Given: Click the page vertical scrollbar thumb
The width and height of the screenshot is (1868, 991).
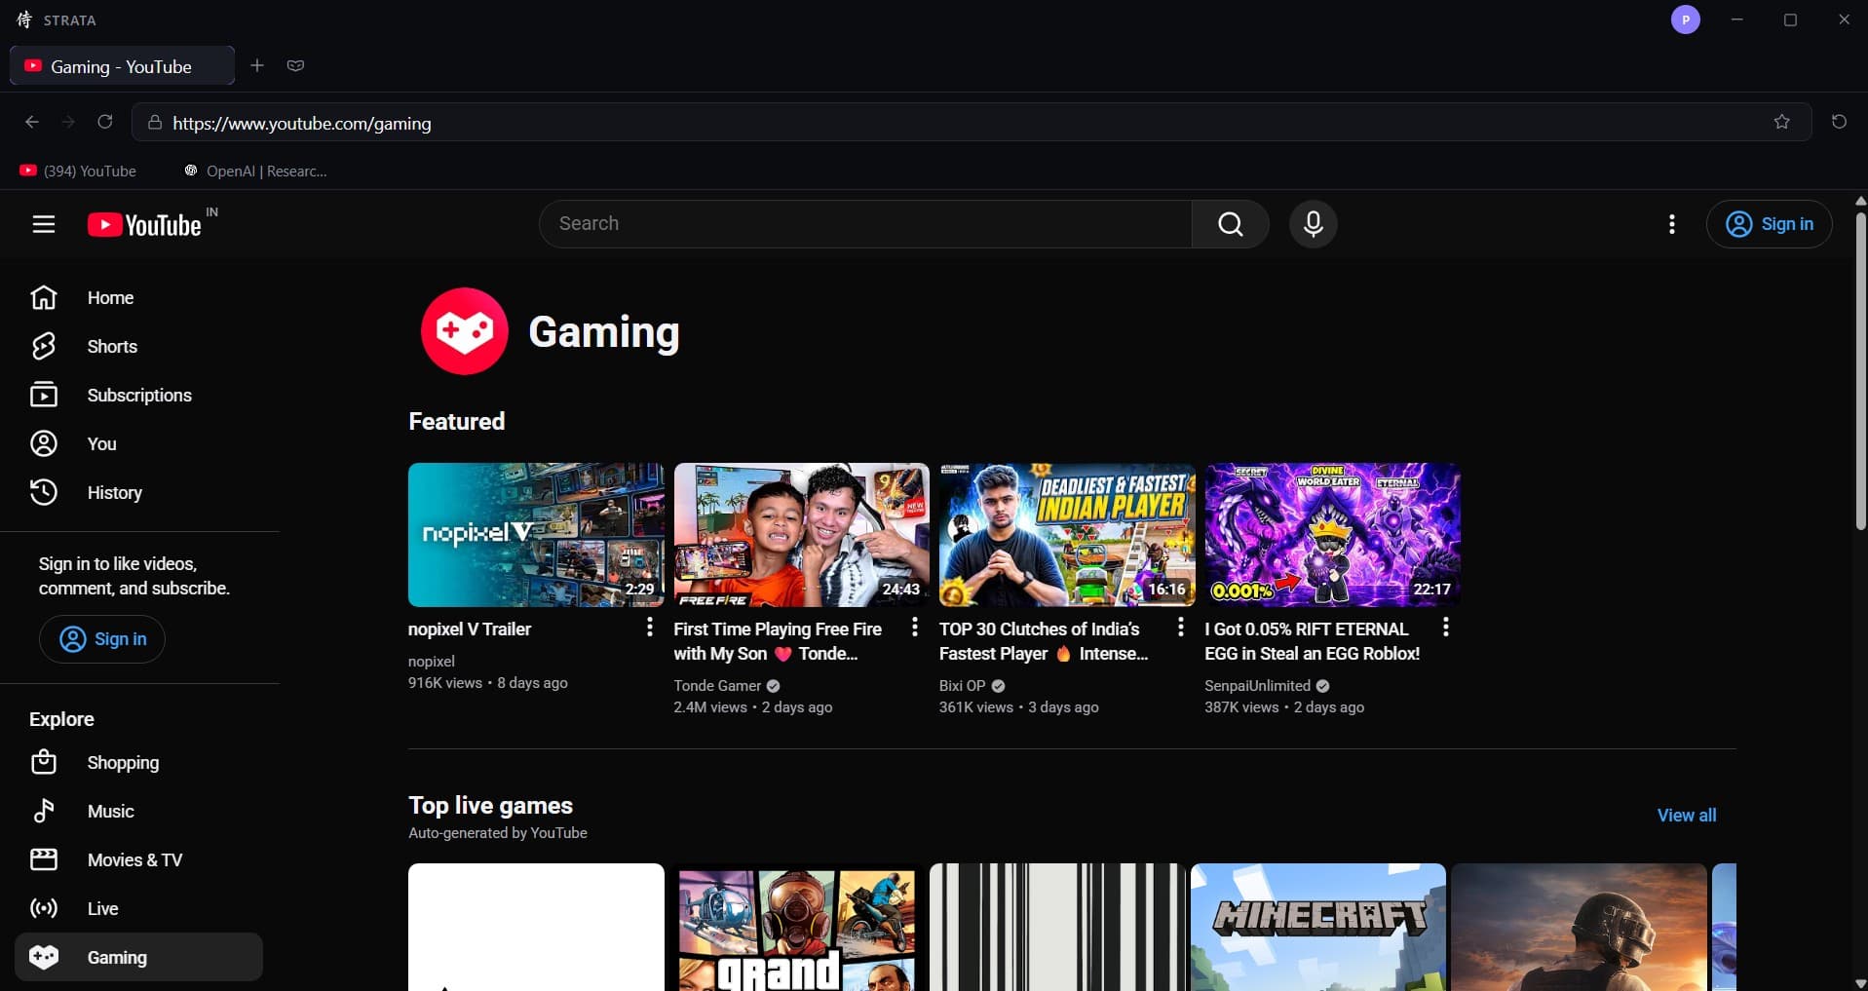Looking at the screenshot, I should [x=1860, y=370].
